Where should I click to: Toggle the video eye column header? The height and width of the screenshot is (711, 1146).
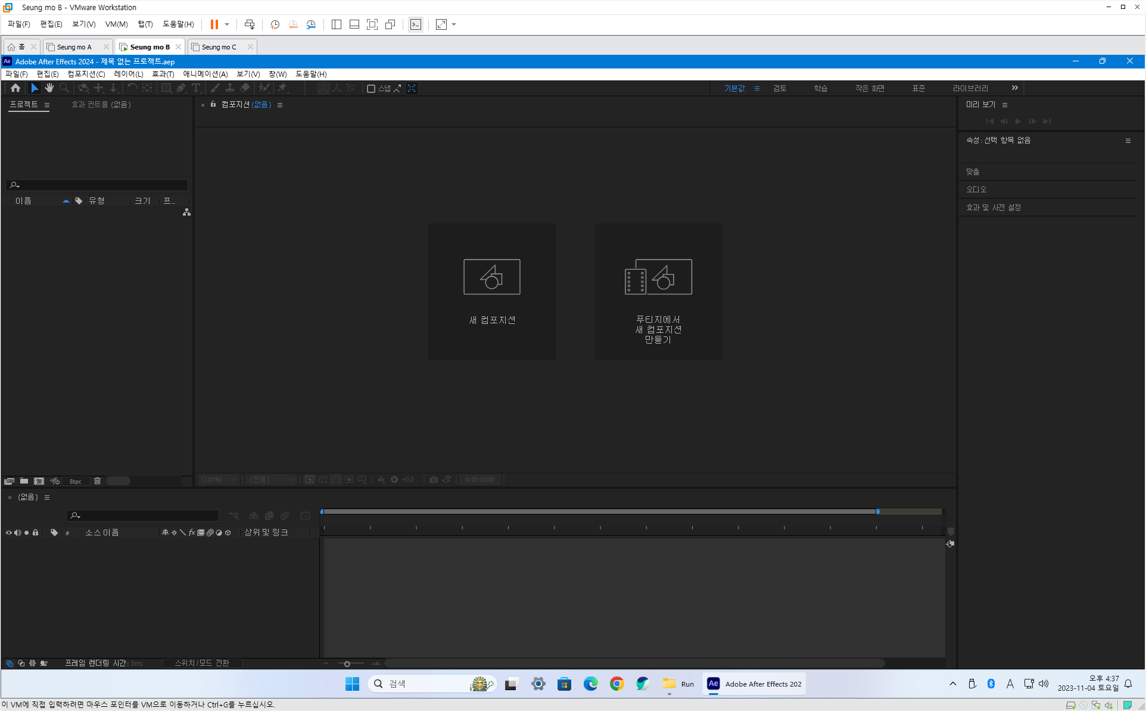pyautogui.click(x=8, y=532)
